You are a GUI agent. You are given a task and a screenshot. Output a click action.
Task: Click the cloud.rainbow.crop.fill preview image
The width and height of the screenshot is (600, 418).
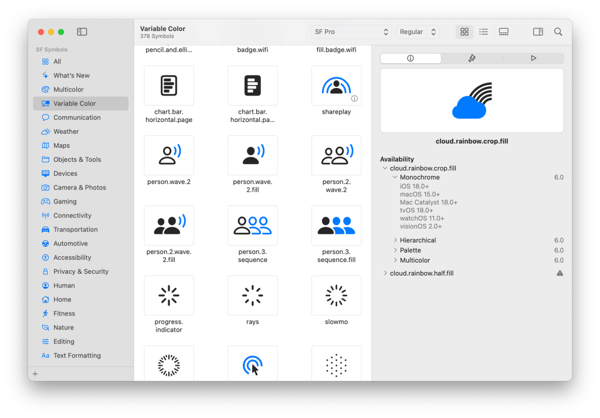coord(472,101)
